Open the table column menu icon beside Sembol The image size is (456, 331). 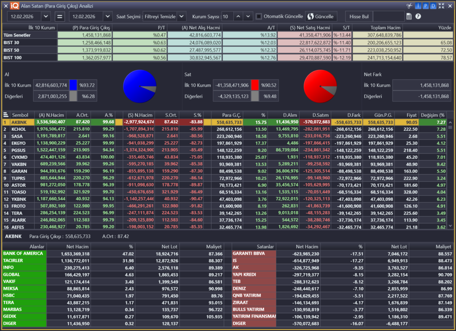tap(6, 115)
